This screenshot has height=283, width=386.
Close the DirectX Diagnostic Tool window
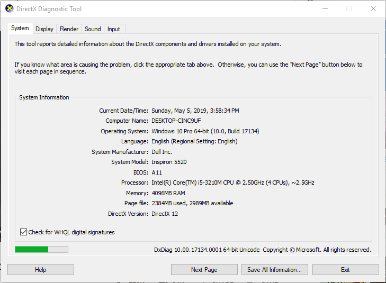coord(373,9)
